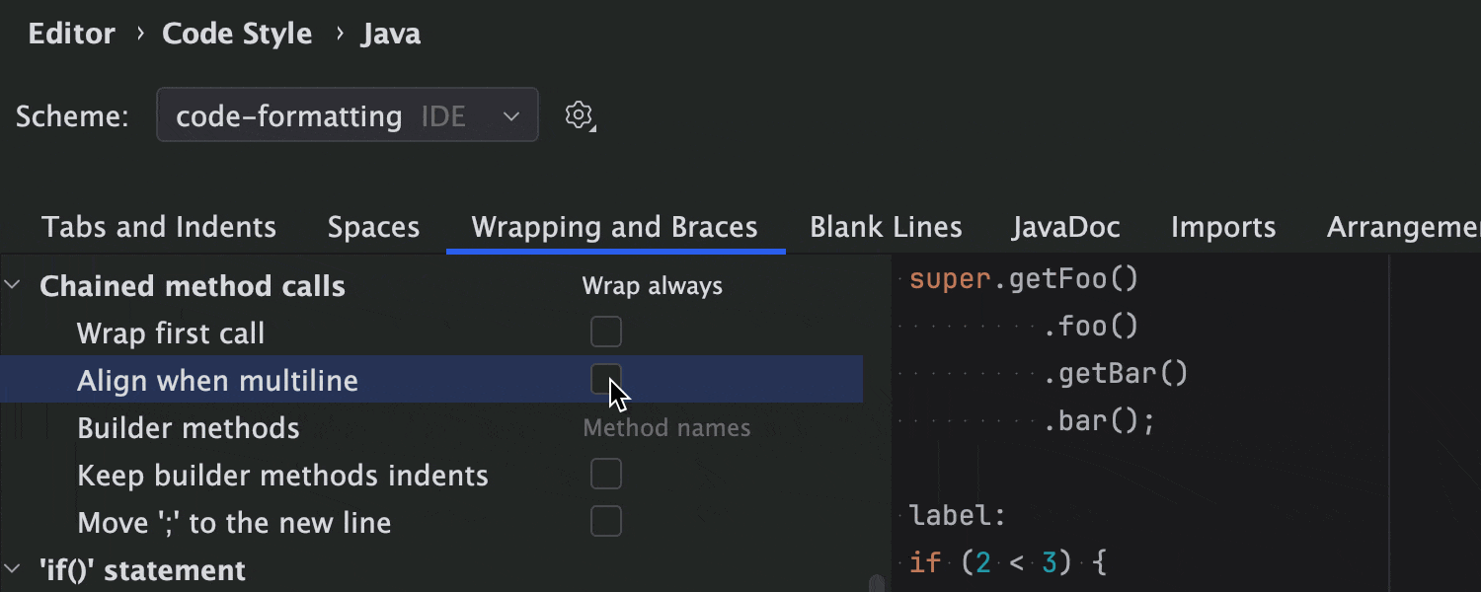Click the preview panel scrollbar thumb
1481x592 pixels.
(x=879, y=582)
